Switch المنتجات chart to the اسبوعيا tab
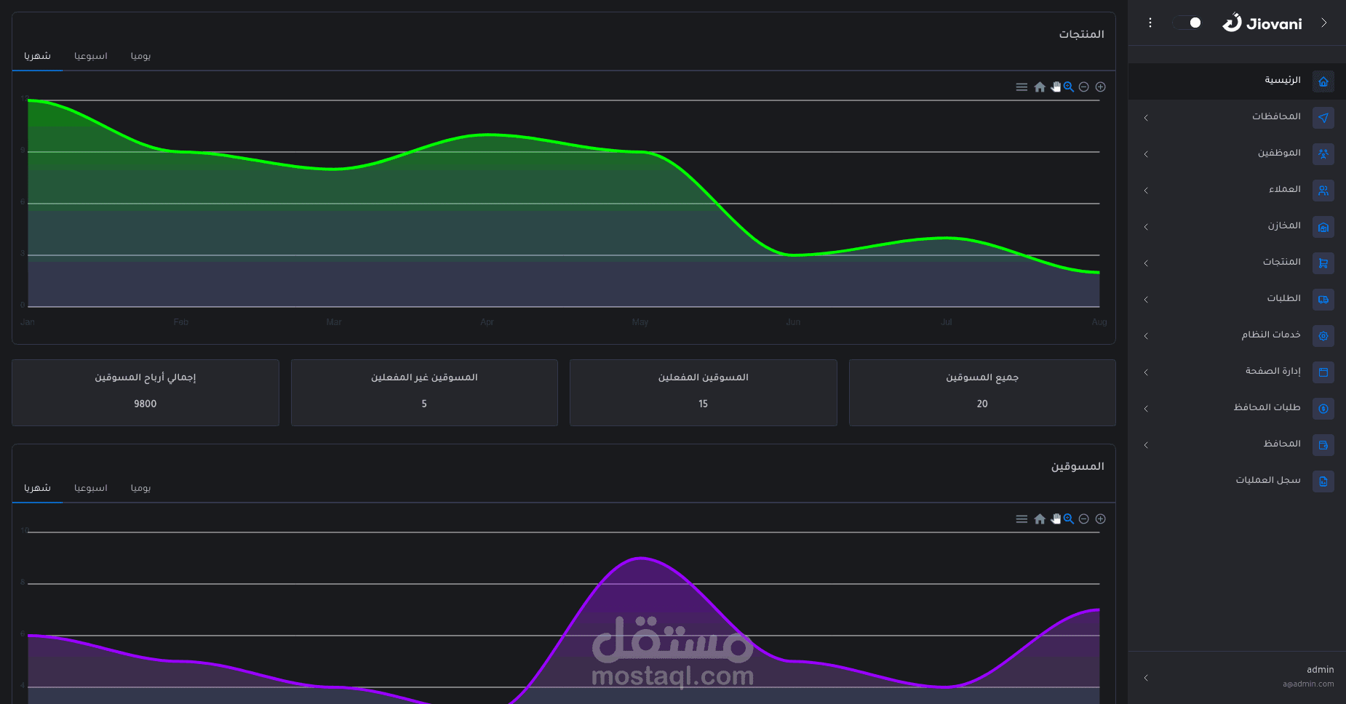Screen dimensions: 1346x704 [91, 56]
